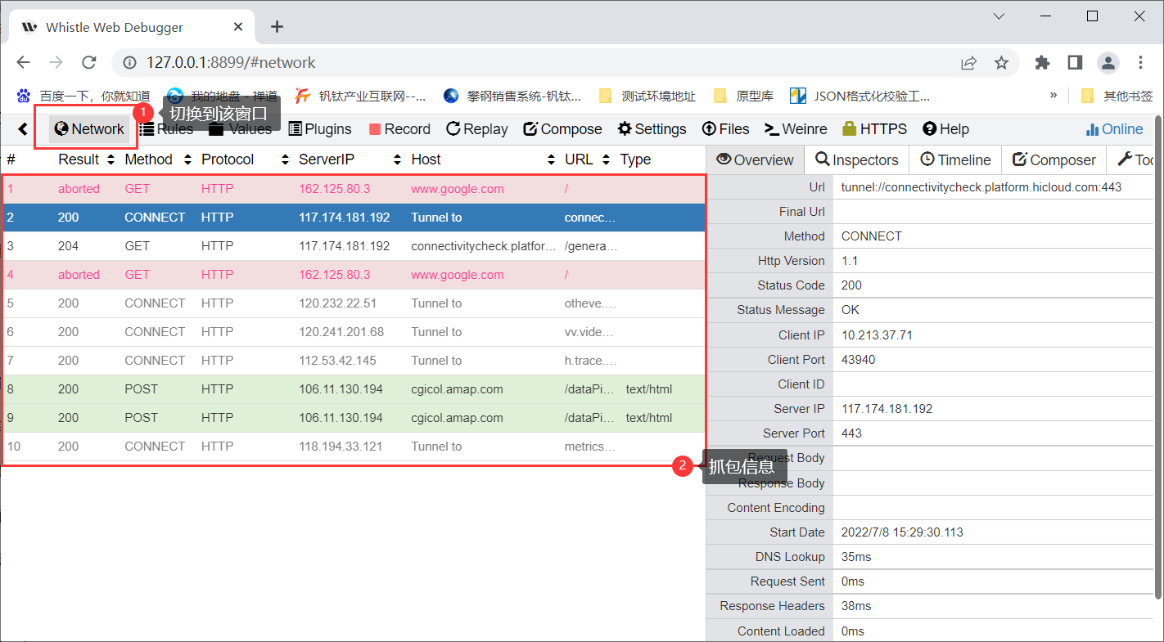The height and width of the screenshot is (642, 1164).
Task: Switch to the Composer tab
Action: tap(1053, 160)
